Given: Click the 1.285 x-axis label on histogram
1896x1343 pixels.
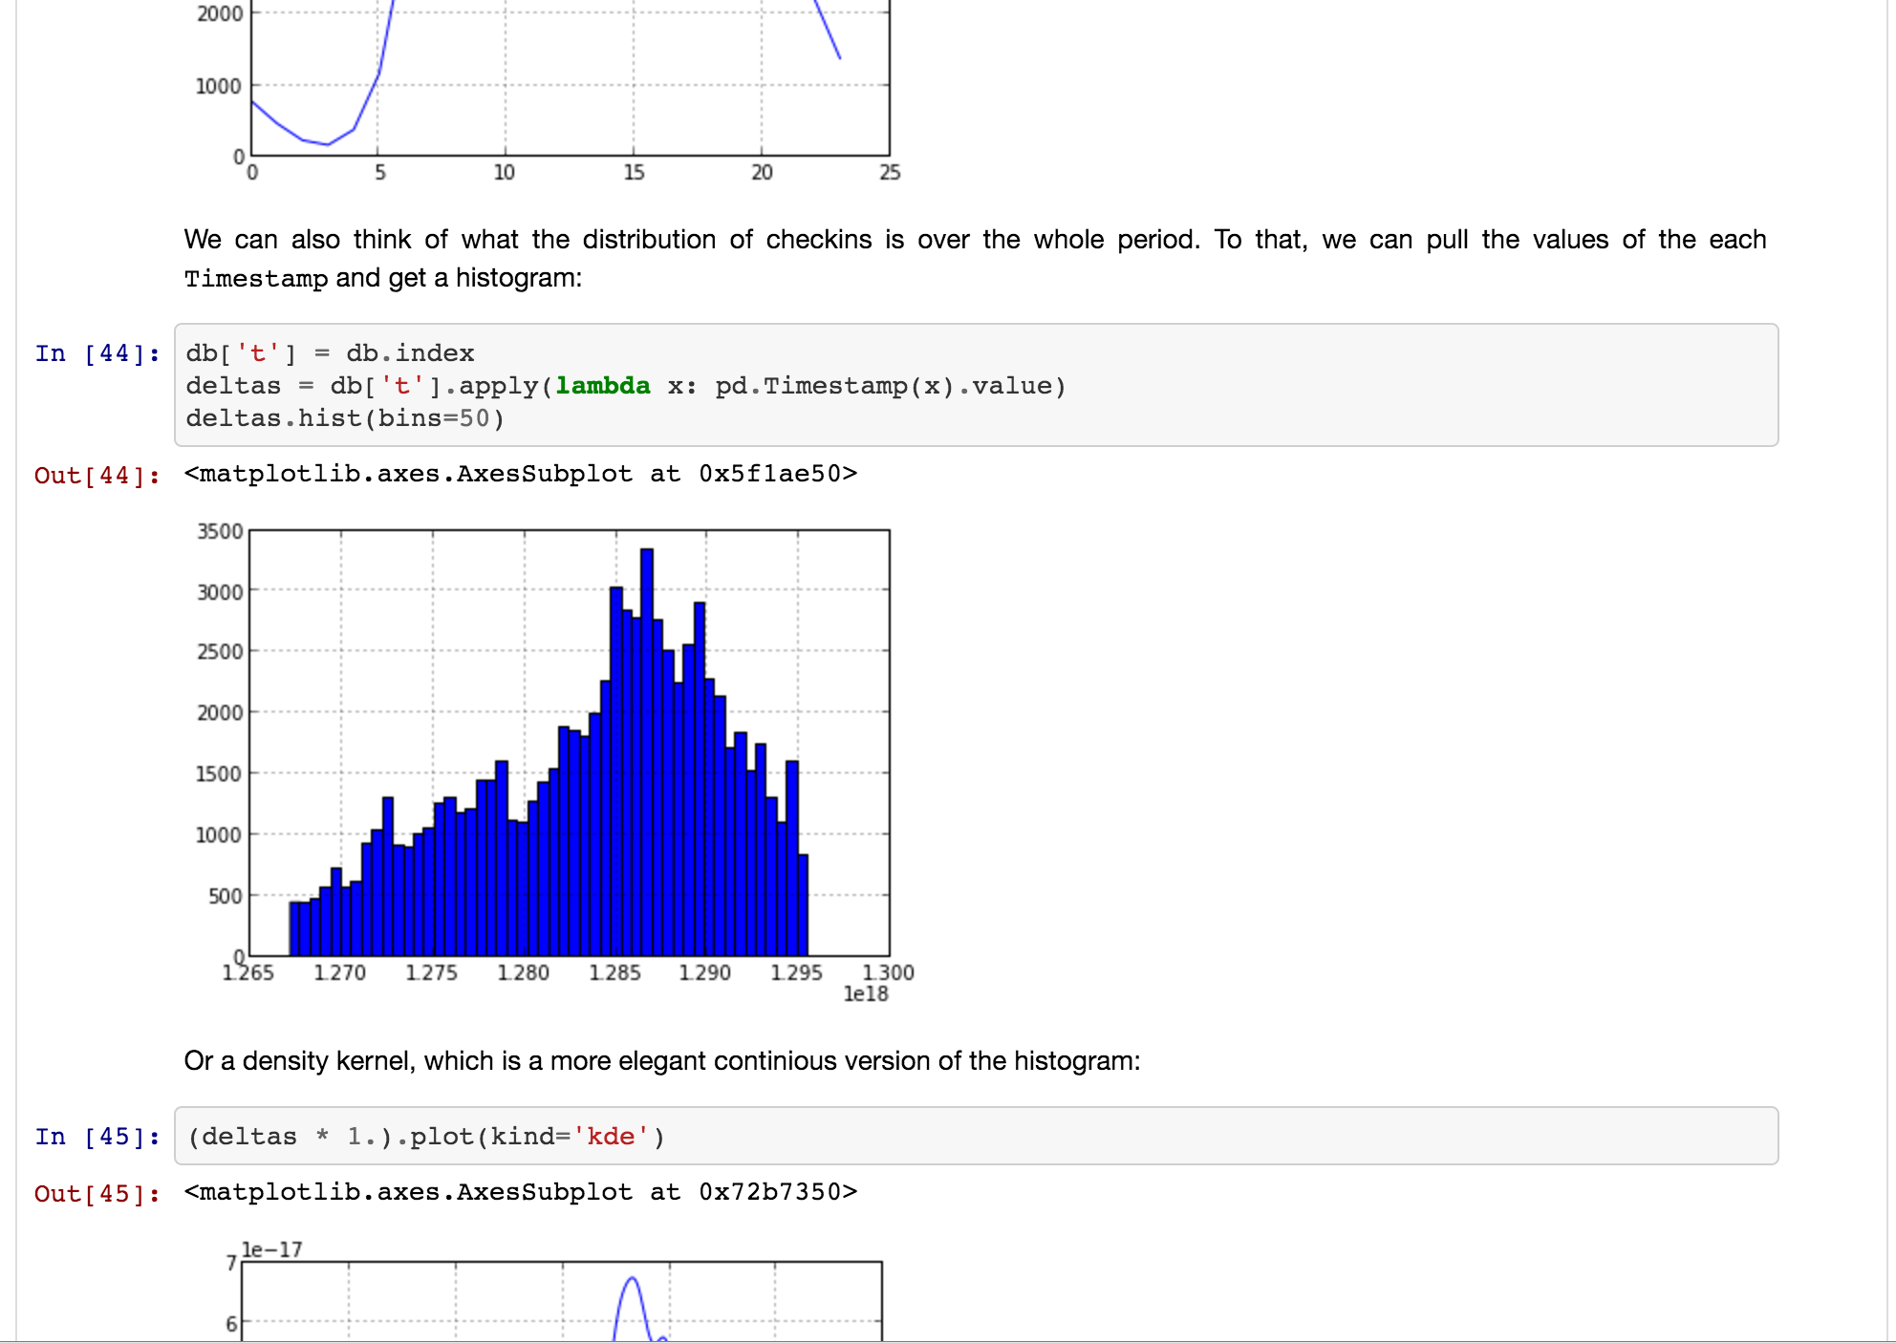Looking at the screenshot, I should click(614, 972).
